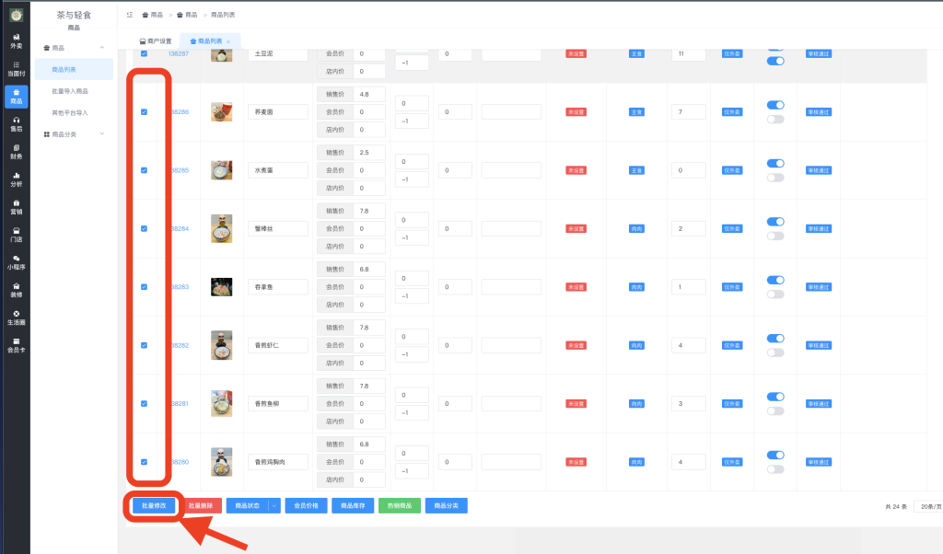The height and width of the screenshot is (554, 943).
Task: Uncheck the checkbox for 香煎虾仁 row
Action: point(144,345)
